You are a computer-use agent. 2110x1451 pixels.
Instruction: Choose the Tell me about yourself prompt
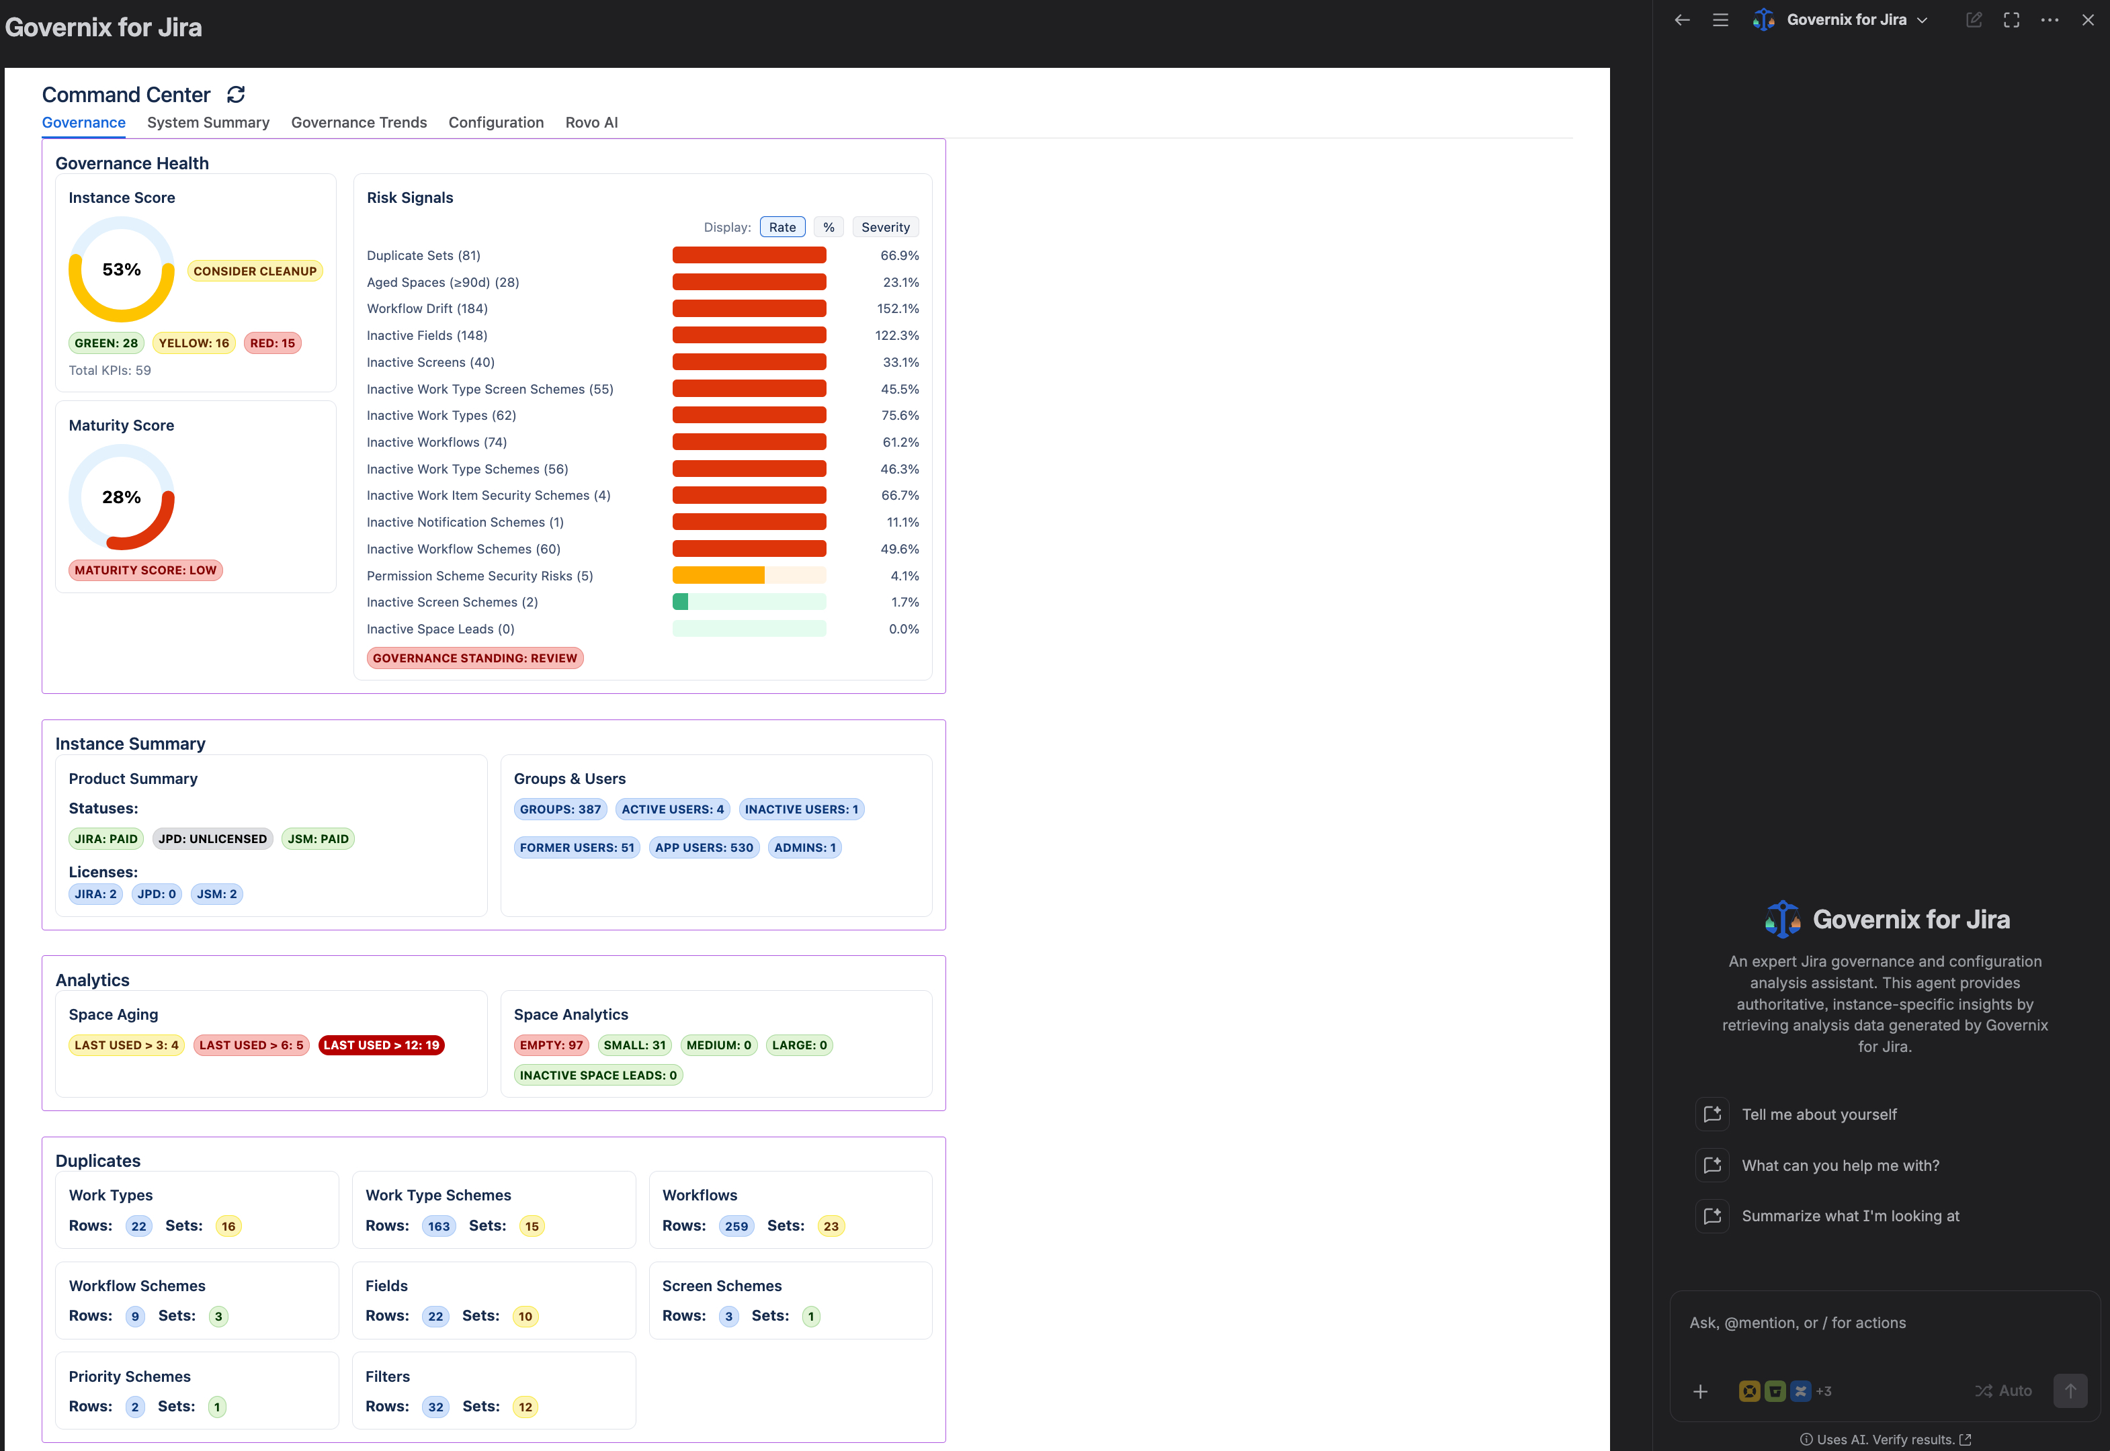1819,1114
